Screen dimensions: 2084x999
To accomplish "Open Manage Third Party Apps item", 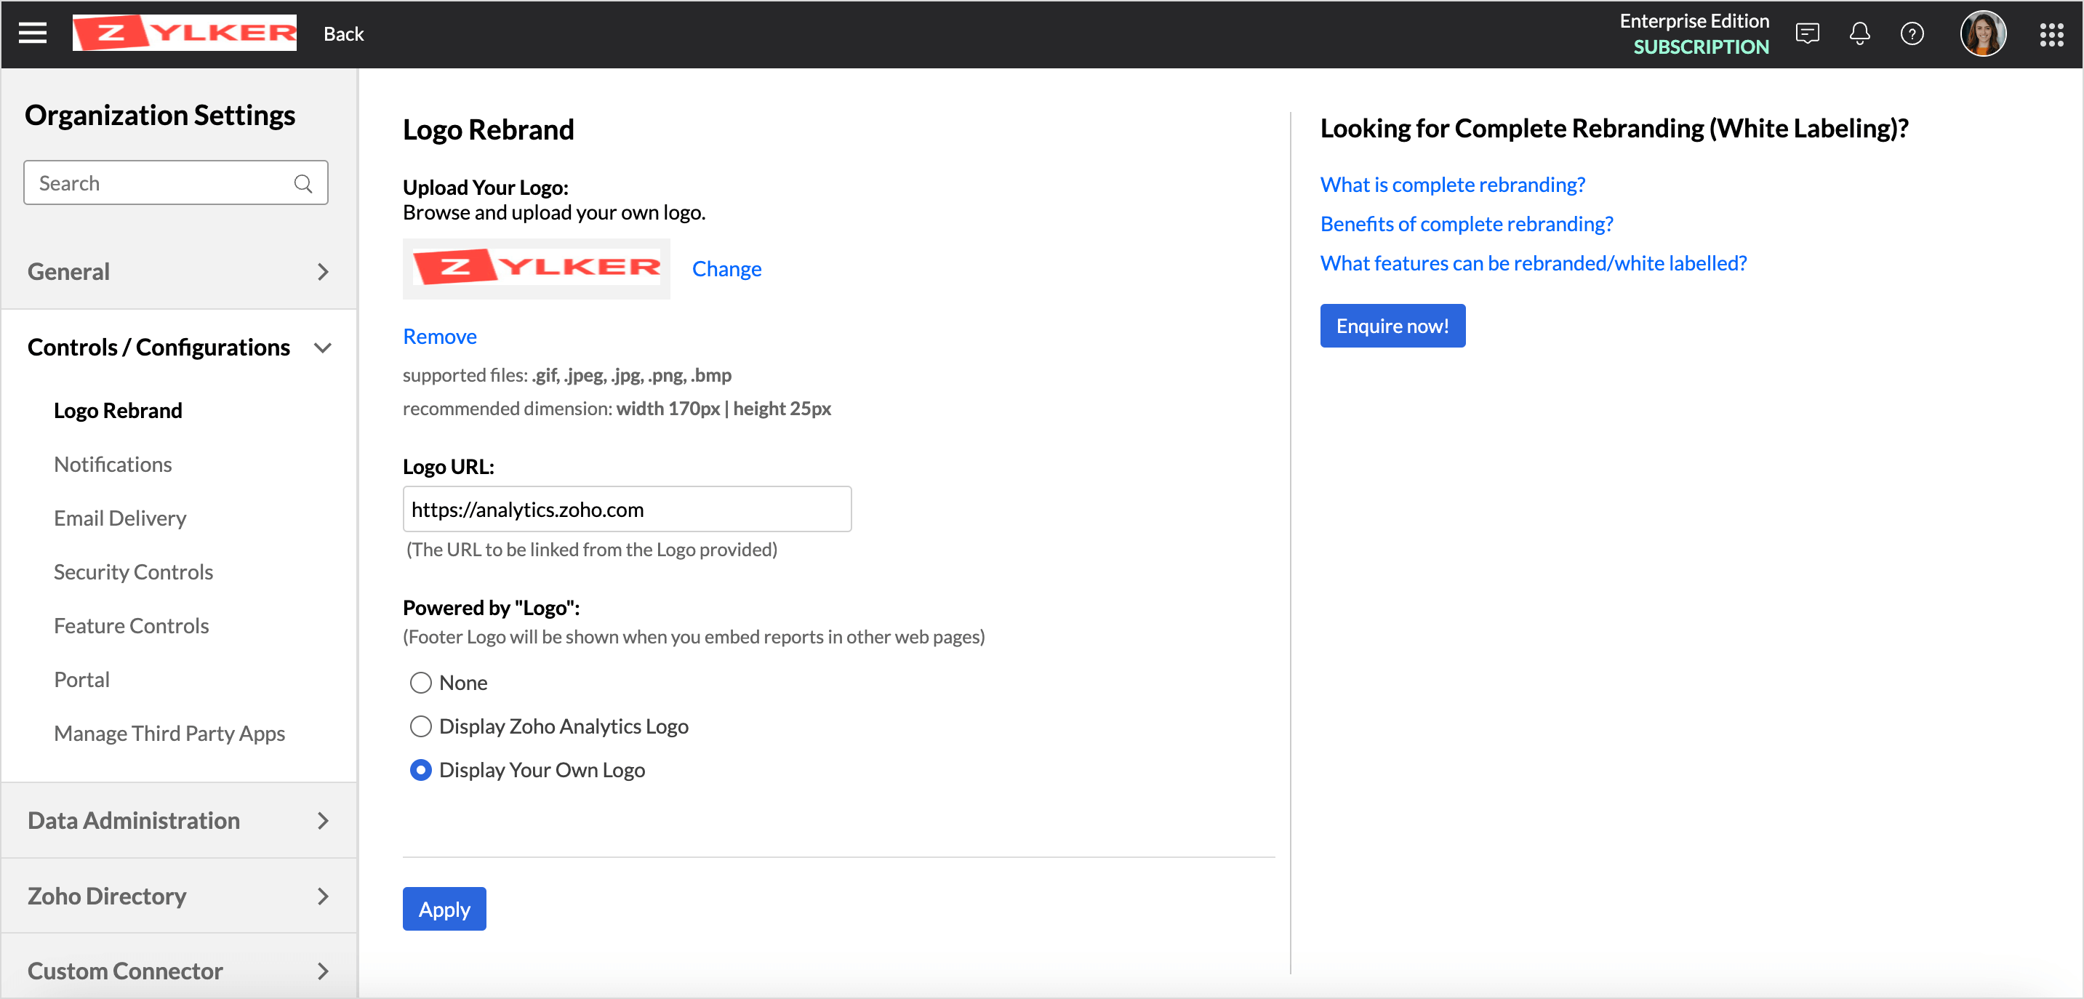I will coord(169,734).
